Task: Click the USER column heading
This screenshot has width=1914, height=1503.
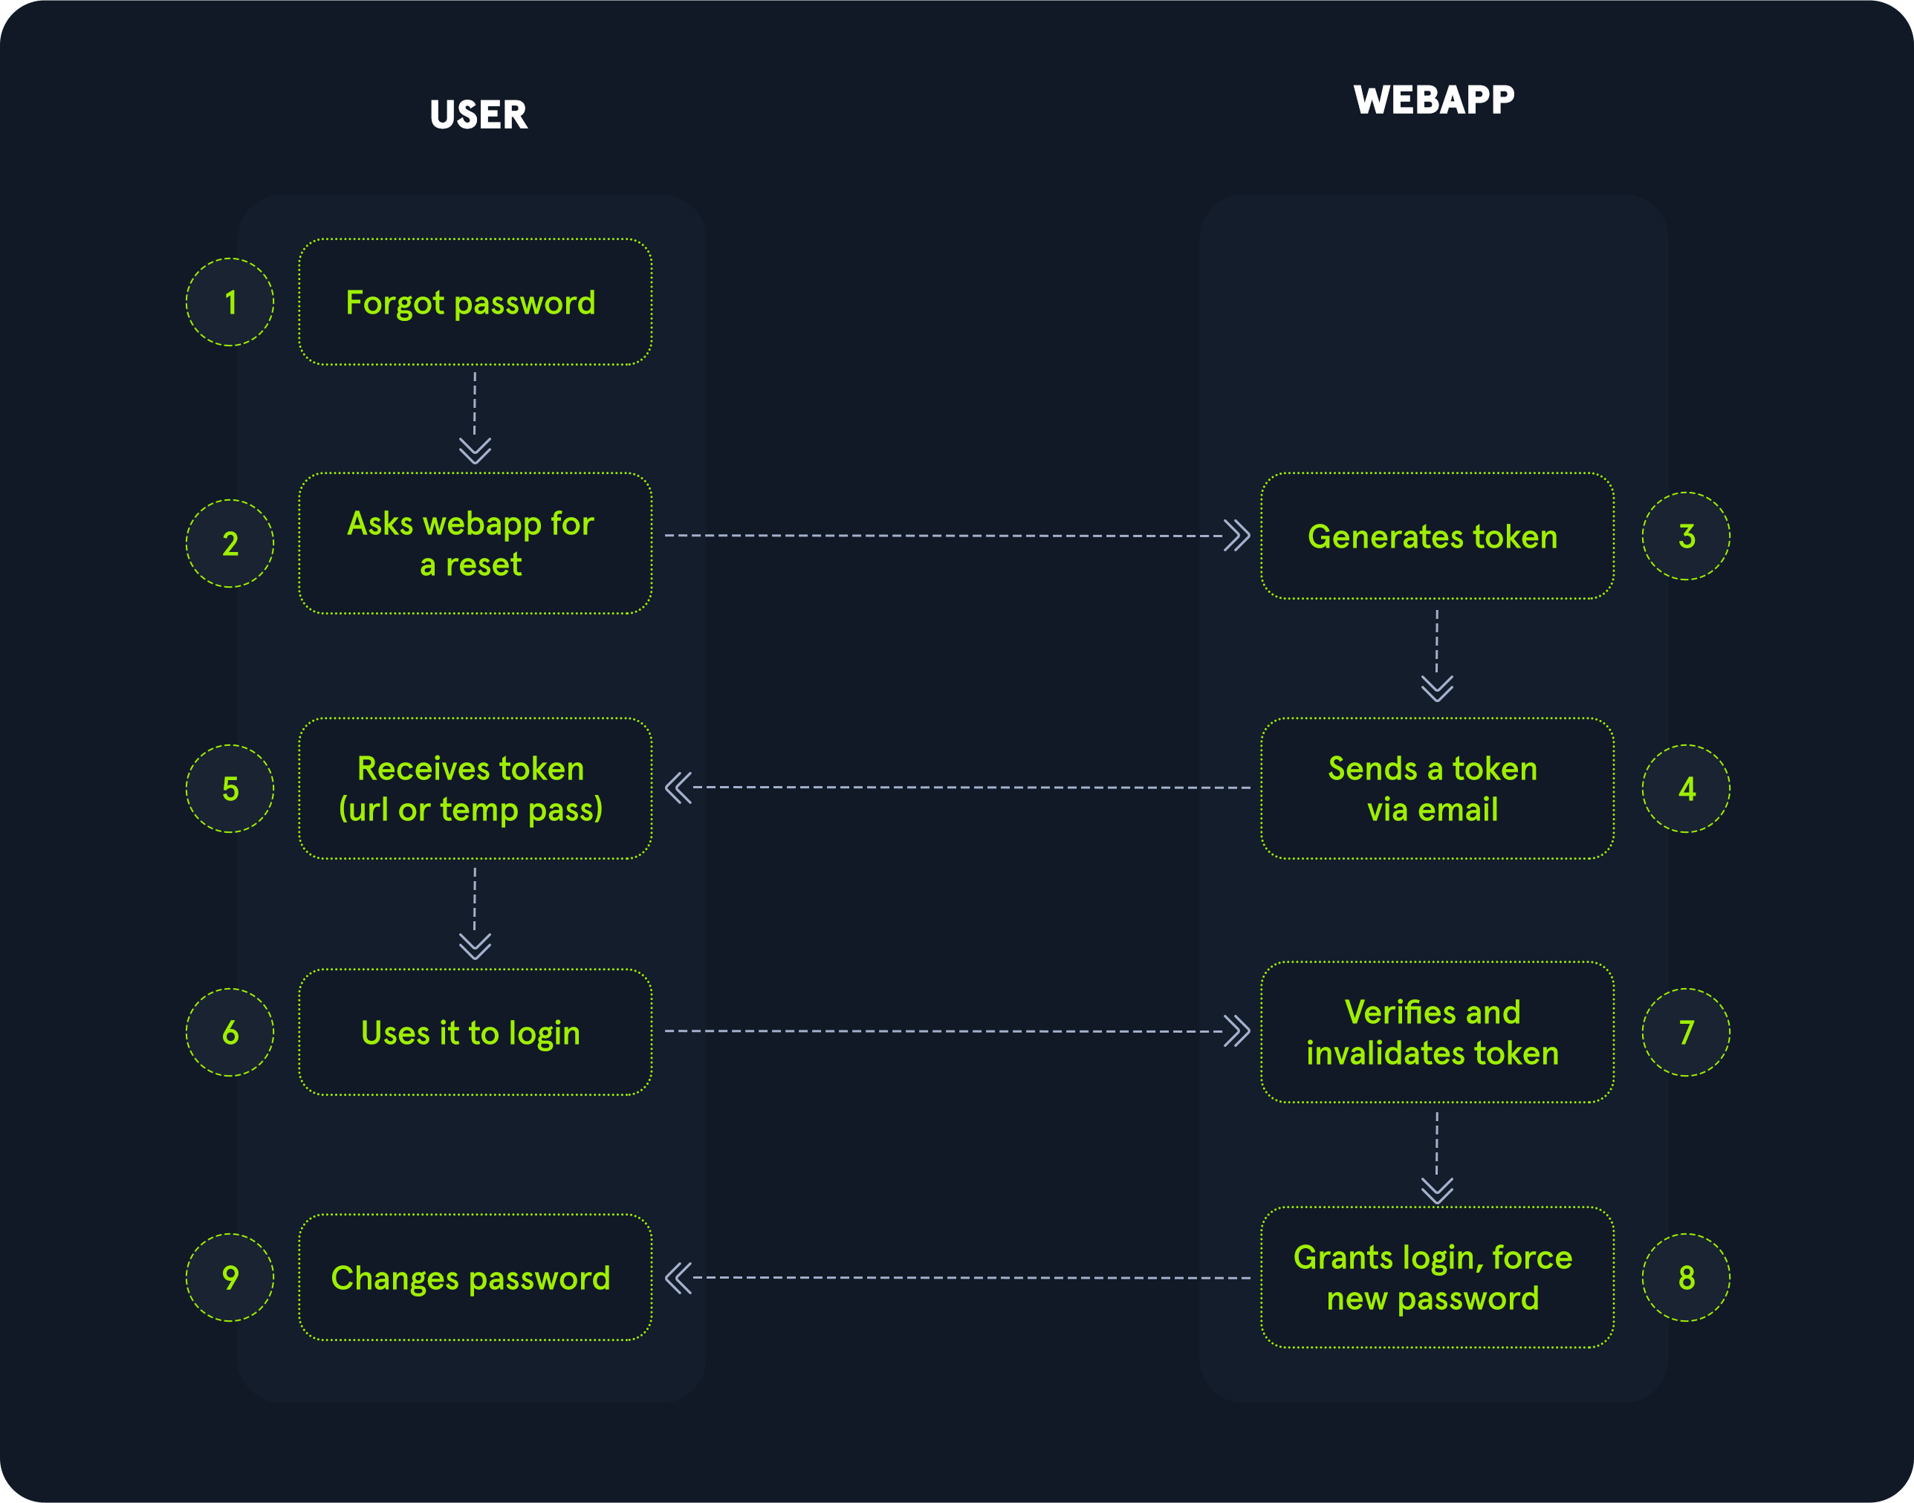Action: [x=478, y=114]
